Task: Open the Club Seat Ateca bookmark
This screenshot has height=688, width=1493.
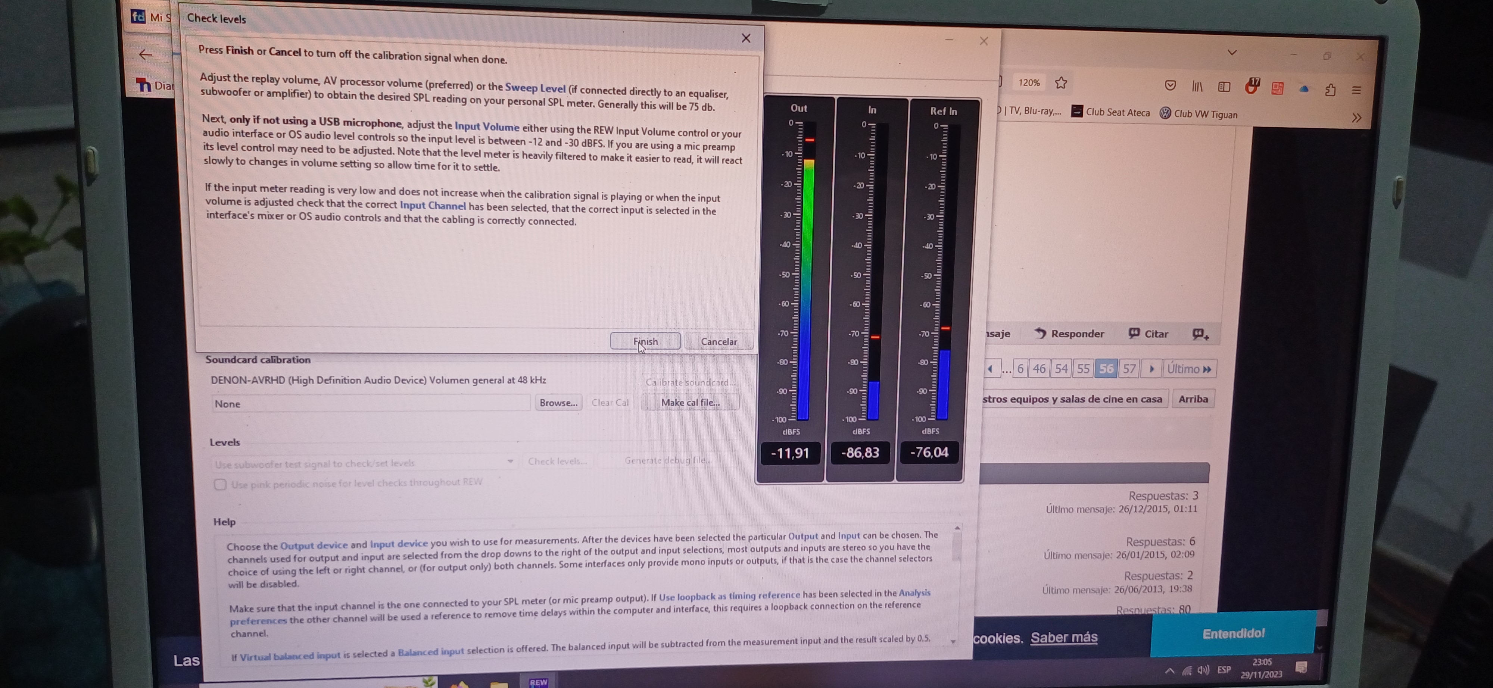Action: click(1110, 112)
